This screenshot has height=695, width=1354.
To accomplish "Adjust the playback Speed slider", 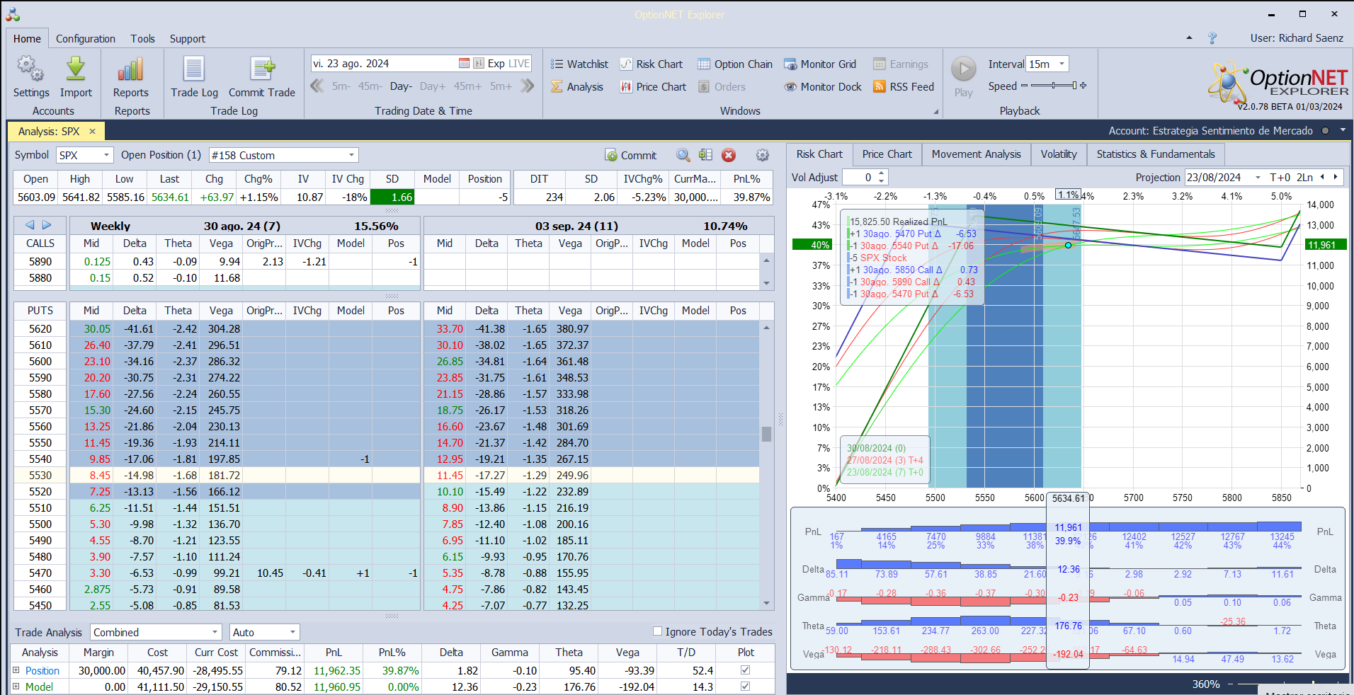I will (1054, 86).
